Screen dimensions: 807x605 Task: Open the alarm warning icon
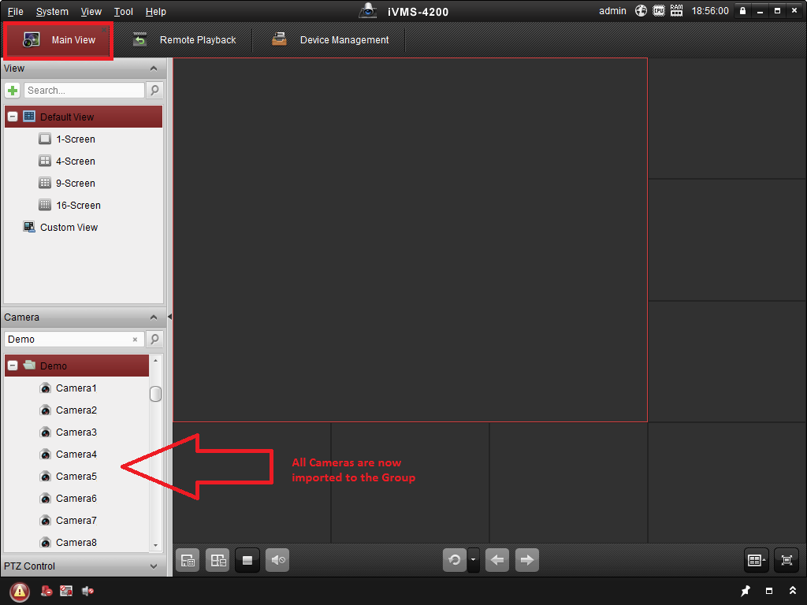[x=20, y=591]
